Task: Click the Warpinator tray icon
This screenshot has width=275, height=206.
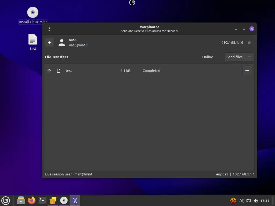Action: point(241,201)
